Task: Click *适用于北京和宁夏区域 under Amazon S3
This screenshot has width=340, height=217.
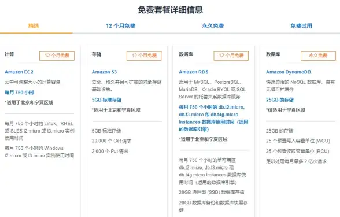Action: [116, 110]
